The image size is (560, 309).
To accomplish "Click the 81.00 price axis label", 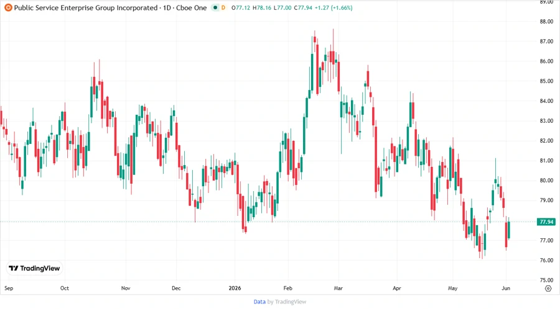I will (546, 161).
